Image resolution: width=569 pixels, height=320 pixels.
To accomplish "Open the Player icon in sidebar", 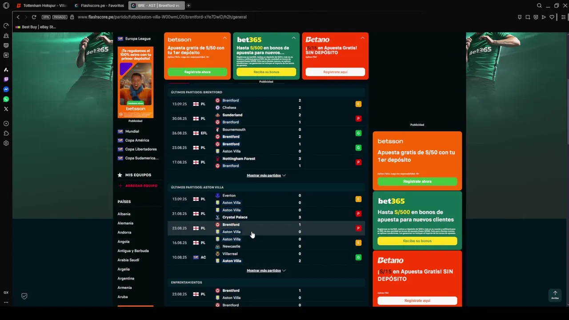I will click(x=6, y=124).
